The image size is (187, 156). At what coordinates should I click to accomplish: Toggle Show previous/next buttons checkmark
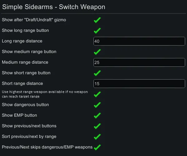tap(97, 126)
